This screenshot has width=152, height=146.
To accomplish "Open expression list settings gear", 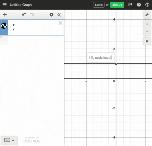I will click(52, 15).
